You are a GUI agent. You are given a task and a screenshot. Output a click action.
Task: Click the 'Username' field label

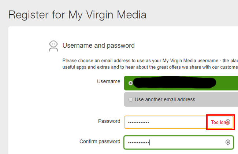point(108,81)
